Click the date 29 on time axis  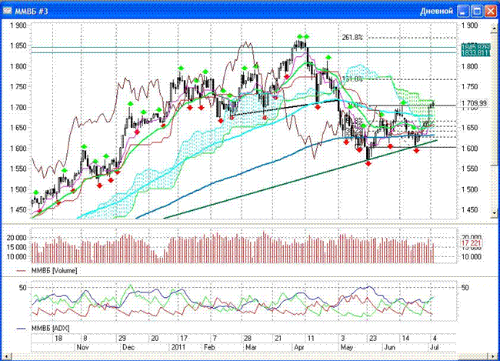click(122, 339)
